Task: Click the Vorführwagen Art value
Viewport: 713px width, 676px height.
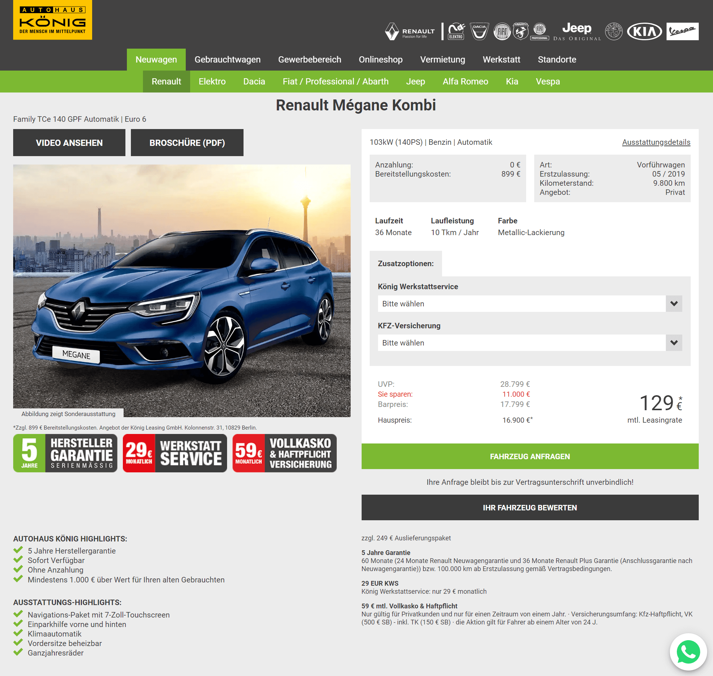Action: click(x=661, y=165)
